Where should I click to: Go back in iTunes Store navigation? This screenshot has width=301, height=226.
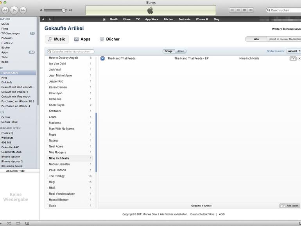coord(43,19)
